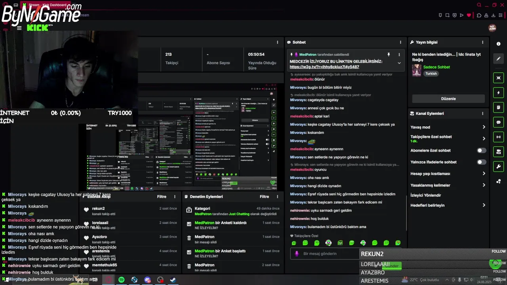
Task: Open the Opera GX taskbar icon
Action: [x=108, y=280]
